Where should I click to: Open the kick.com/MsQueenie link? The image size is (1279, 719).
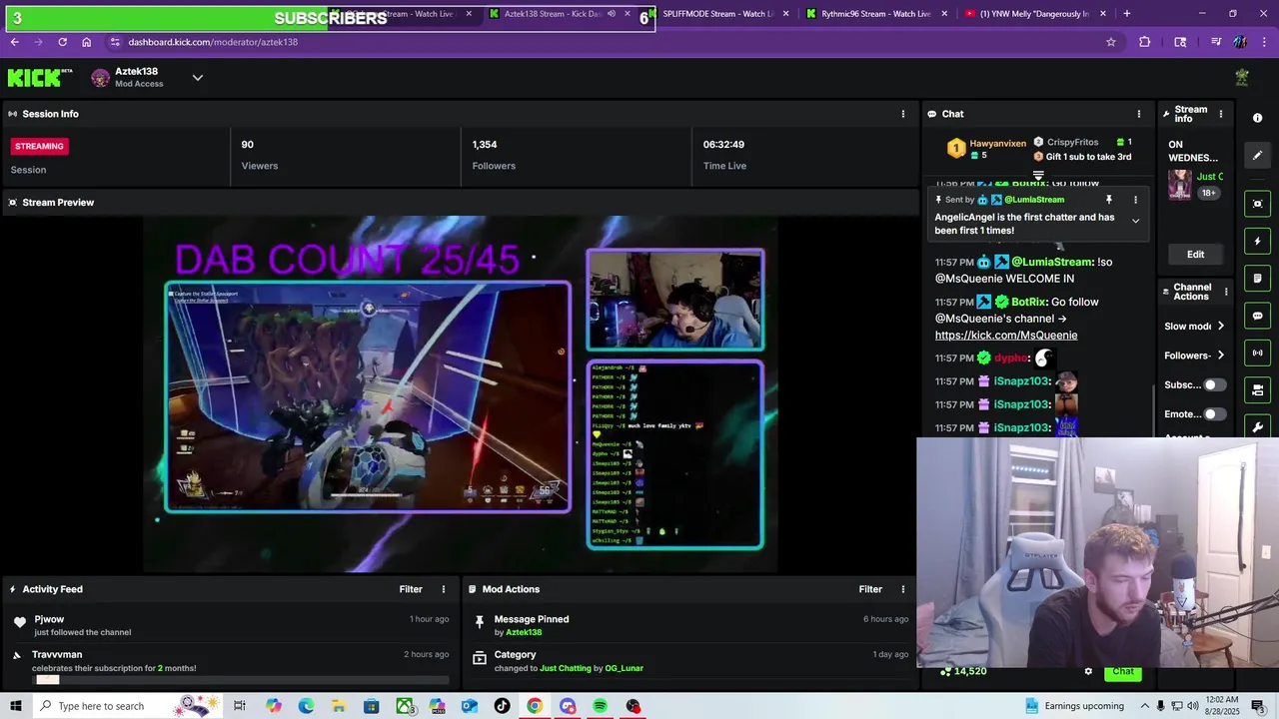tap(1006, 336)
